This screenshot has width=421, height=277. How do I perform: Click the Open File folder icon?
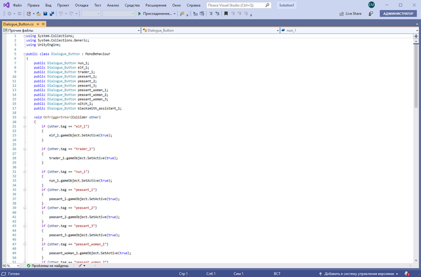pos(38,13)
